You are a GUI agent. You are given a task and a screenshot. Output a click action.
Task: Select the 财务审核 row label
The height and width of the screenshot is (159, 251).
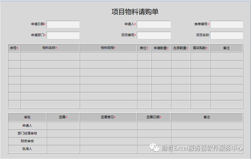pos(27,141)
